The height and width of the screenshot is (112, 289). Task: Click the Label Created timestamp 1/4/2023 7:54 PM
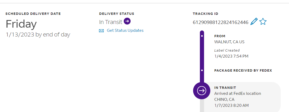(231, 56)
